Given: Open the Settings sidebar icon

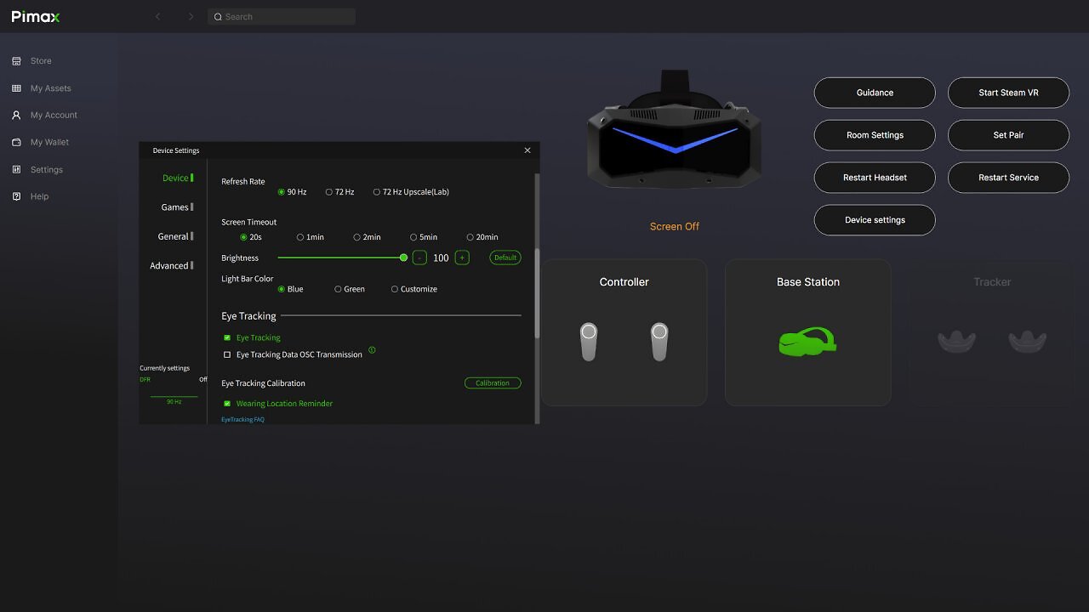Looking at the screenshot, I should 16,169.
